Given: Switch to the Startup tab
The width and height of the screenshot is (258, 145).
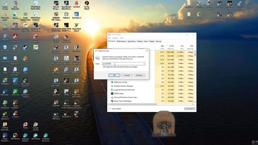Looking at the screenshot, I should pyautogui.click(x=140, y=41).
